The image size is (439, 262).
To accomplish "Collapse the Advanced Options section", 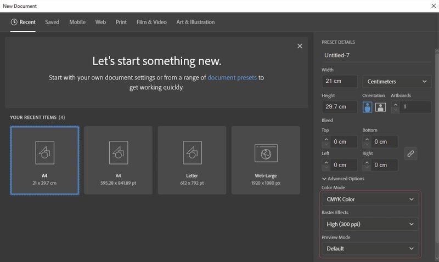I will [344, 179].
